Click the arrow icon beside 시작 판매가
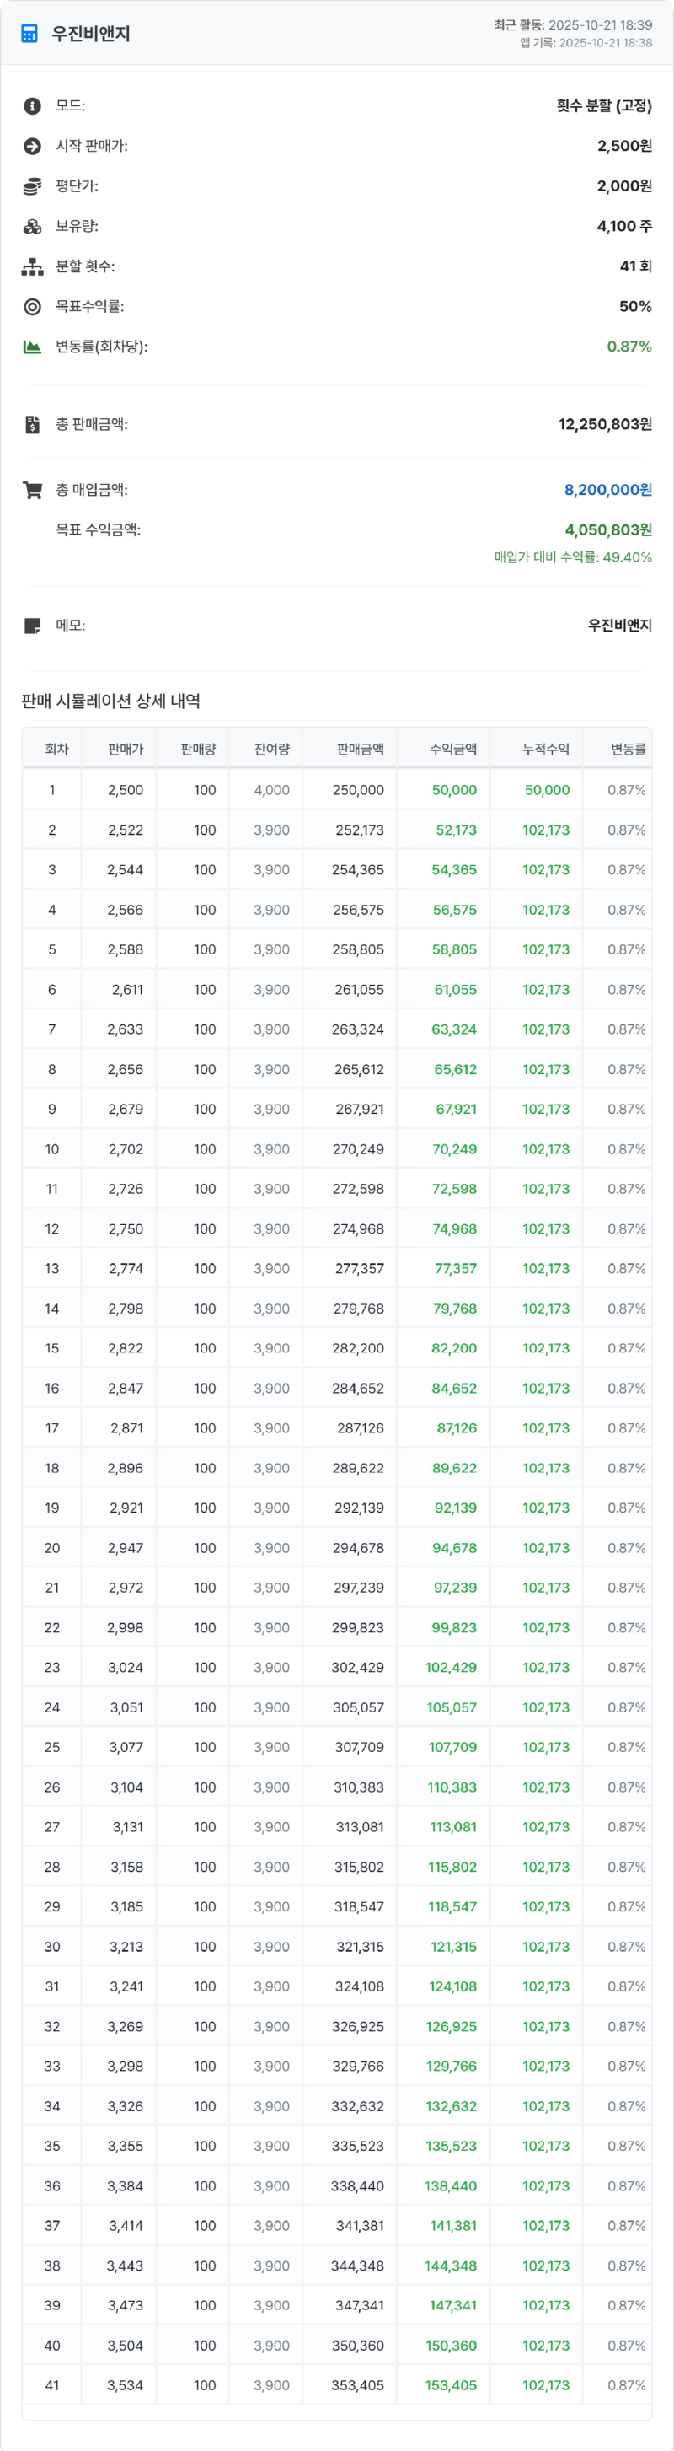Image resolution: width=674 pixels, height=2451 pixels. [32, 146]
